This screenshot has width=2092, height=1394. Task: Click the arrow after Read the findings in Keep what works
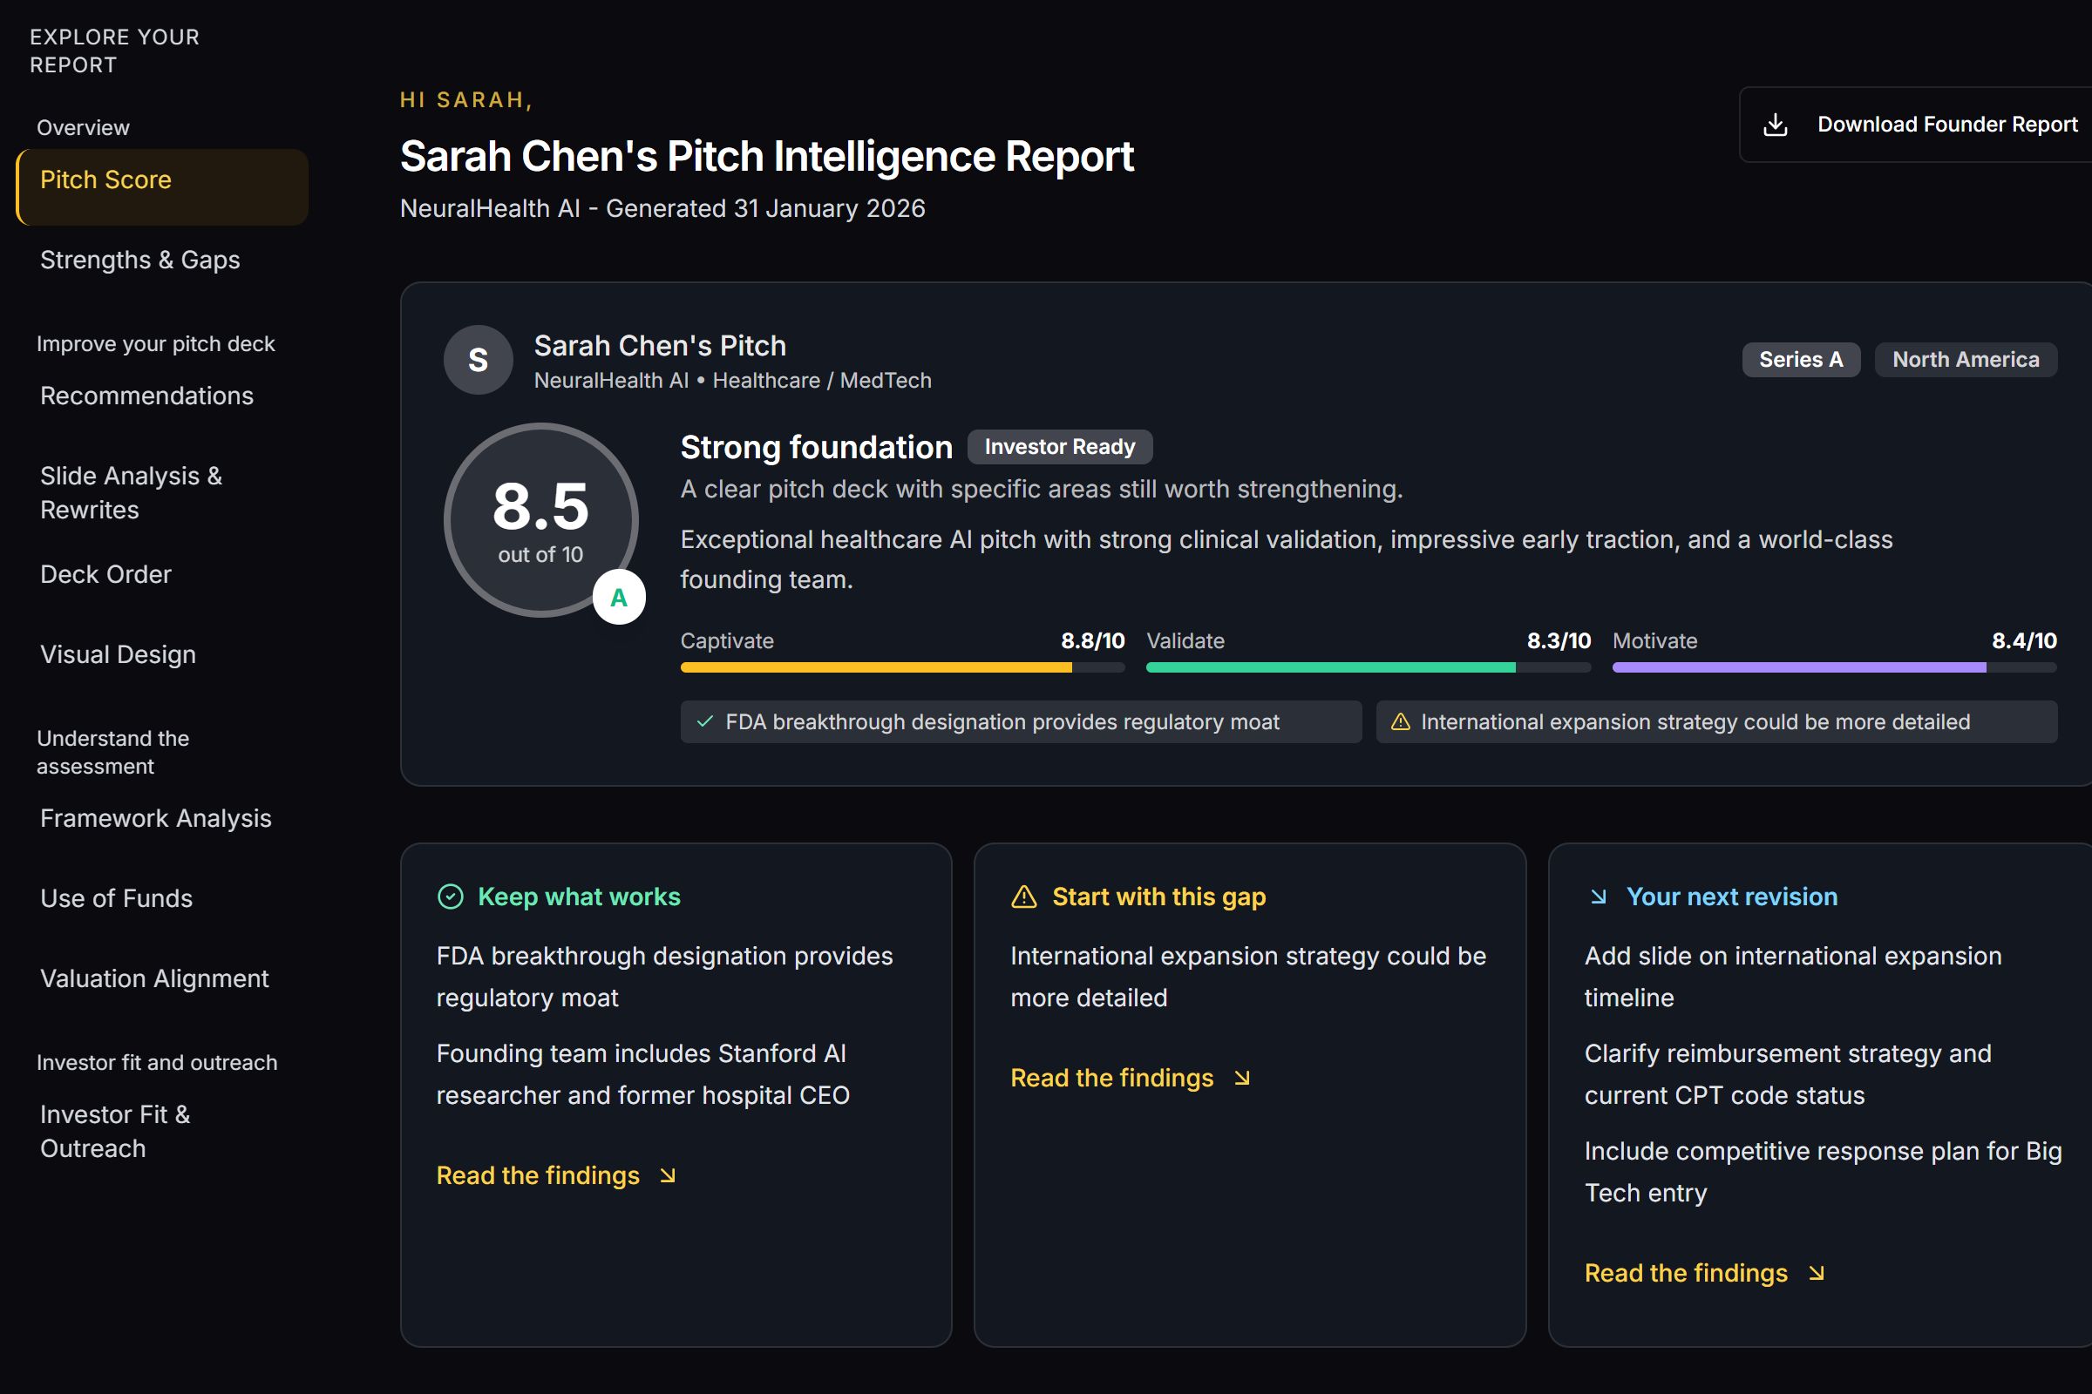668,1175
